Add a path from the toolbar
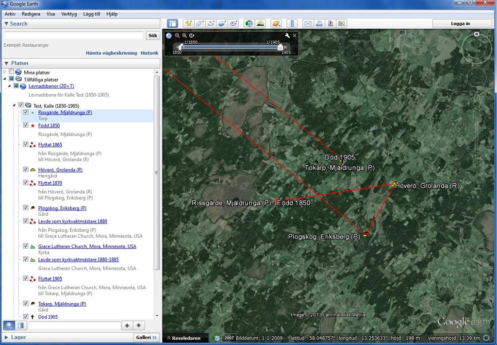Image resolution: width=497 pixels, height=345 pixels. pos(211,23)
